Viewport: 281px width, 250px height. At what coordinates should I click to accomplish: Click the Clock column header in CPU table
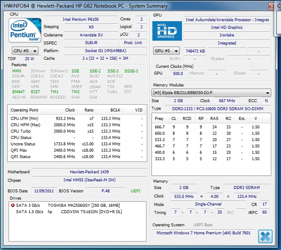[x=64, y=110]
